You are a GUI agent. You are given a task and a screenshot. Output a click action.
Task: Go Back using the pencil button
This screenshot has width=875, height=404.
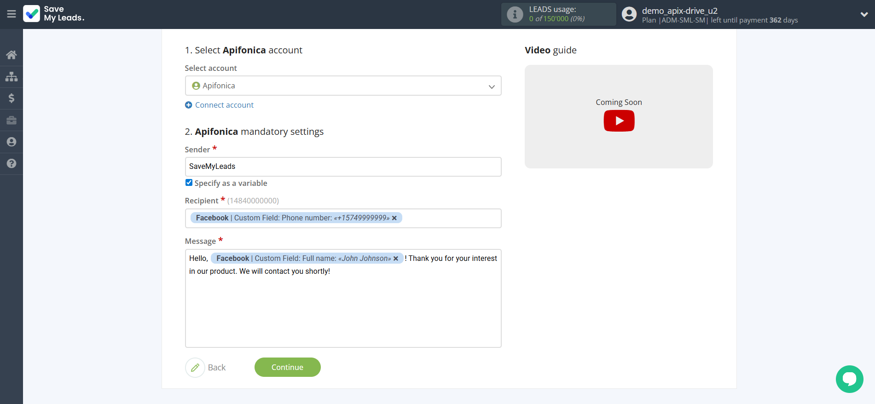195,368
